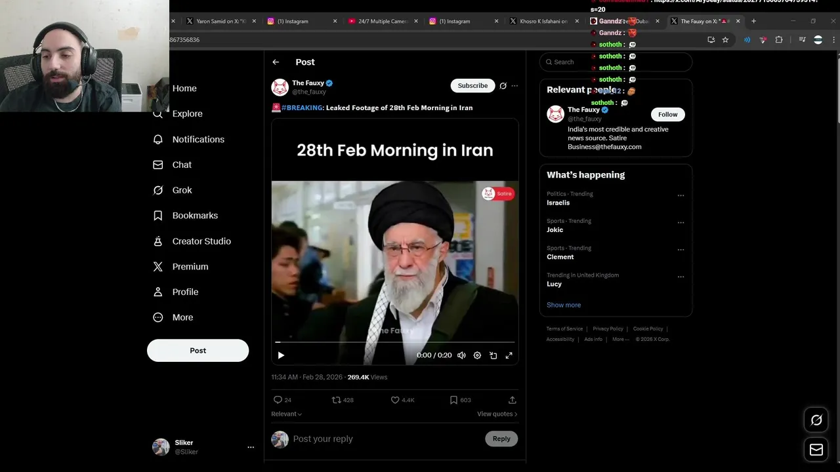840x472 pixels.
Task: Open Privacy Policy link
Action: [608, 328]
